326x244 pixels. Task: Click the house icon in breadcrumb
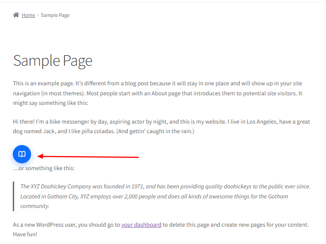pyautogui.click(x=16, y=15)
